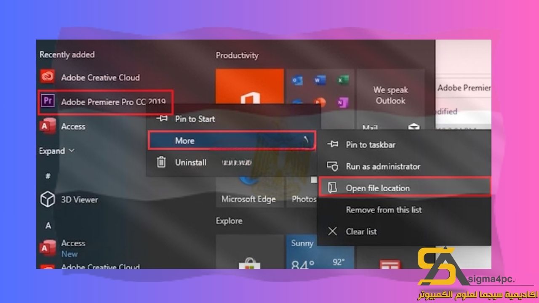Click the X icon beside Clear list
Image resolution: width=539 pixels, height=303 pixels.
coord(333,231)
